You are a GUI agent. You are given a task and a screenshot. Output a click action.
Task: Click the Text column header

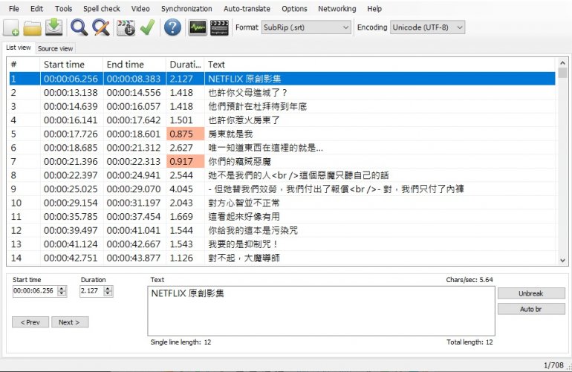tap(380, 65)
